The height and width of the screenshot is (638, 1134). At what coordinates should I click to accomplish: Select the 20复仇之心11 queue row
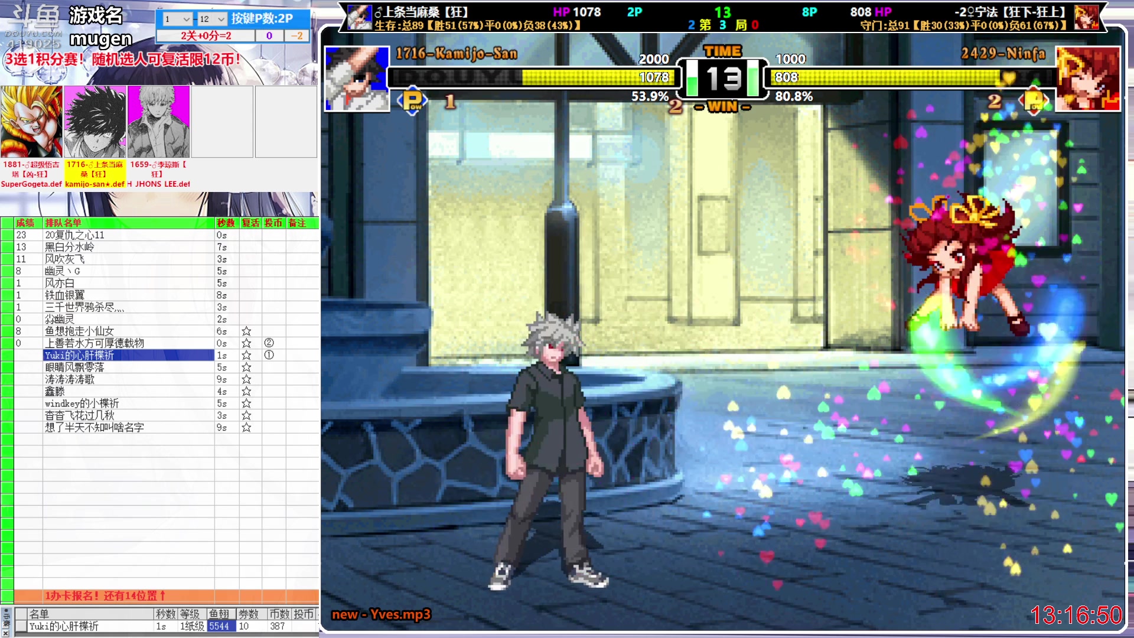128,235
